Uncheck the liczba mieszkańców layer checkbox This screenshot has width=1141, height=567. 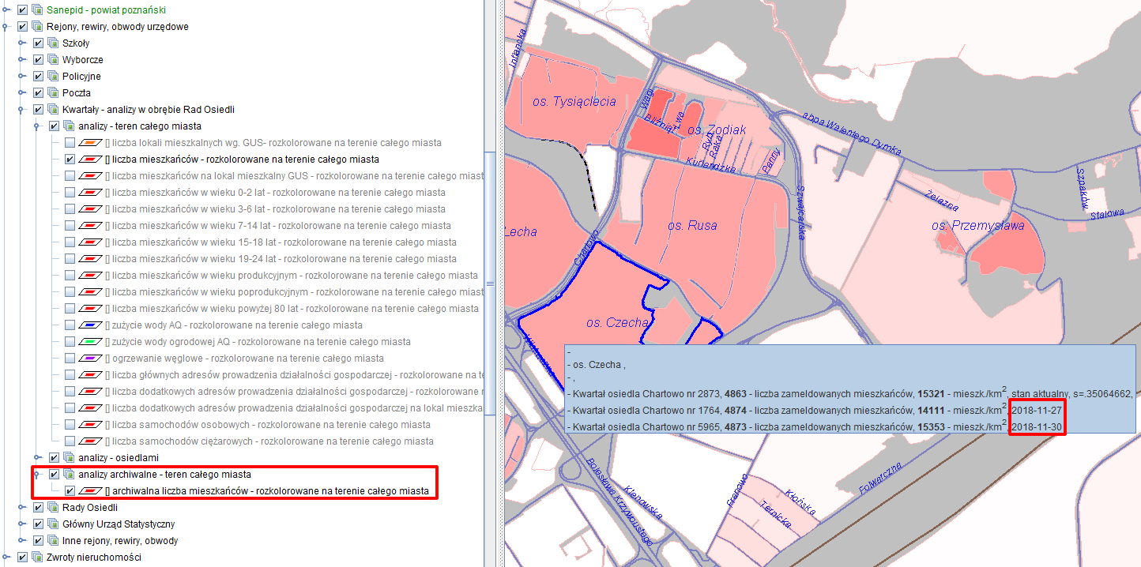70,160
